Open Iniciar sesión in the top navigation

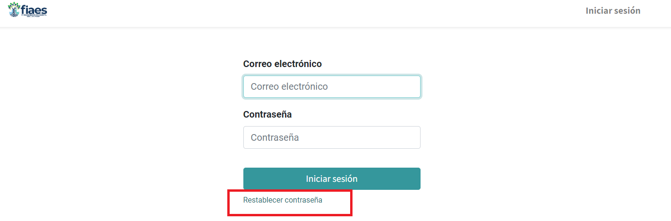pyautogui.click(x=613, y=10)
